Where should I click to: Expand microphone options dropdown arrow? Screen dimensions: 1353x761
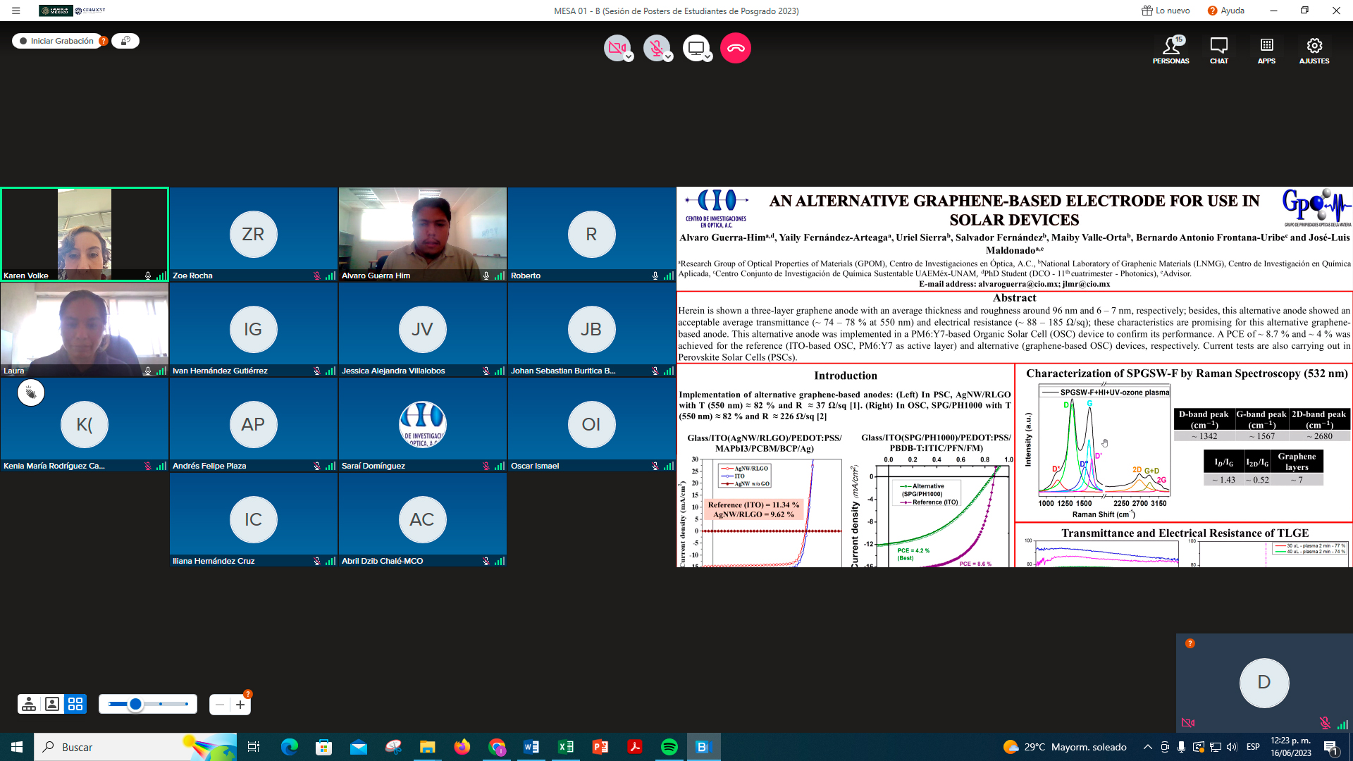click(x=668, y=57)
